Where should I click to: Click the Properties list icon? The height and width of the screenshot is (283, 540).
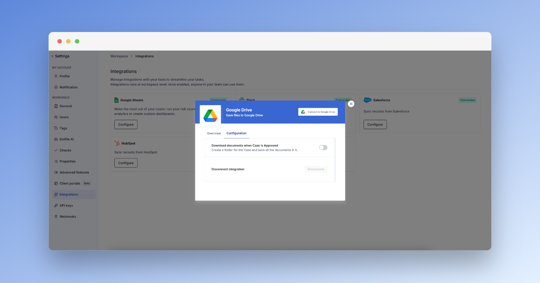click(x=56, y=161)
